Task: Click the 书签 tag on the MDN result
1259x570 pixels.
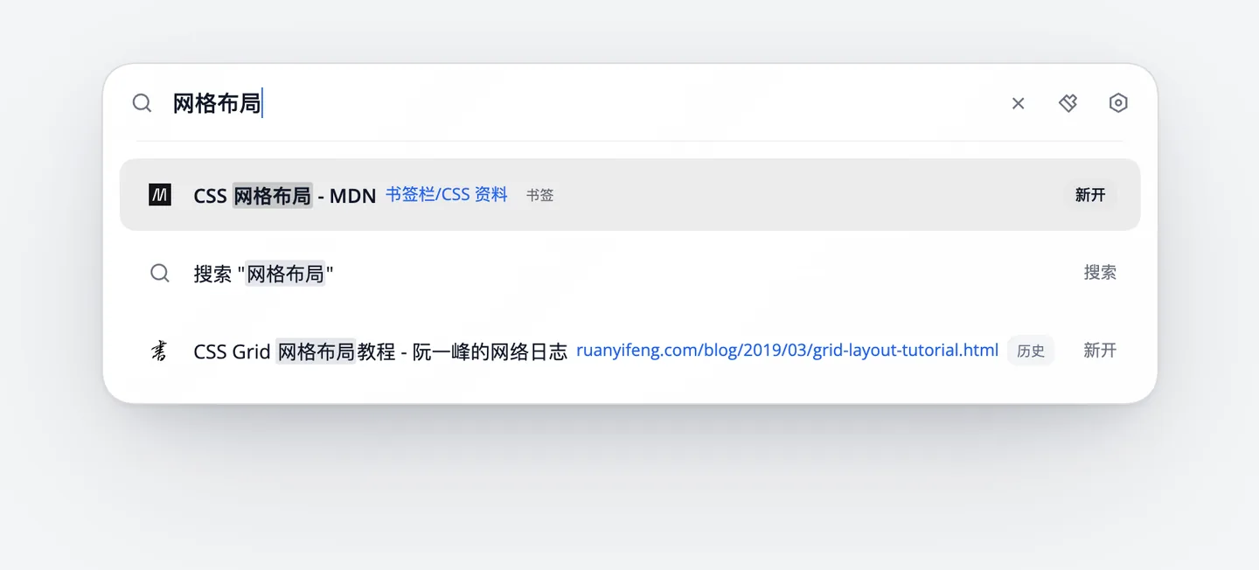Action: (x=539, y=196)
